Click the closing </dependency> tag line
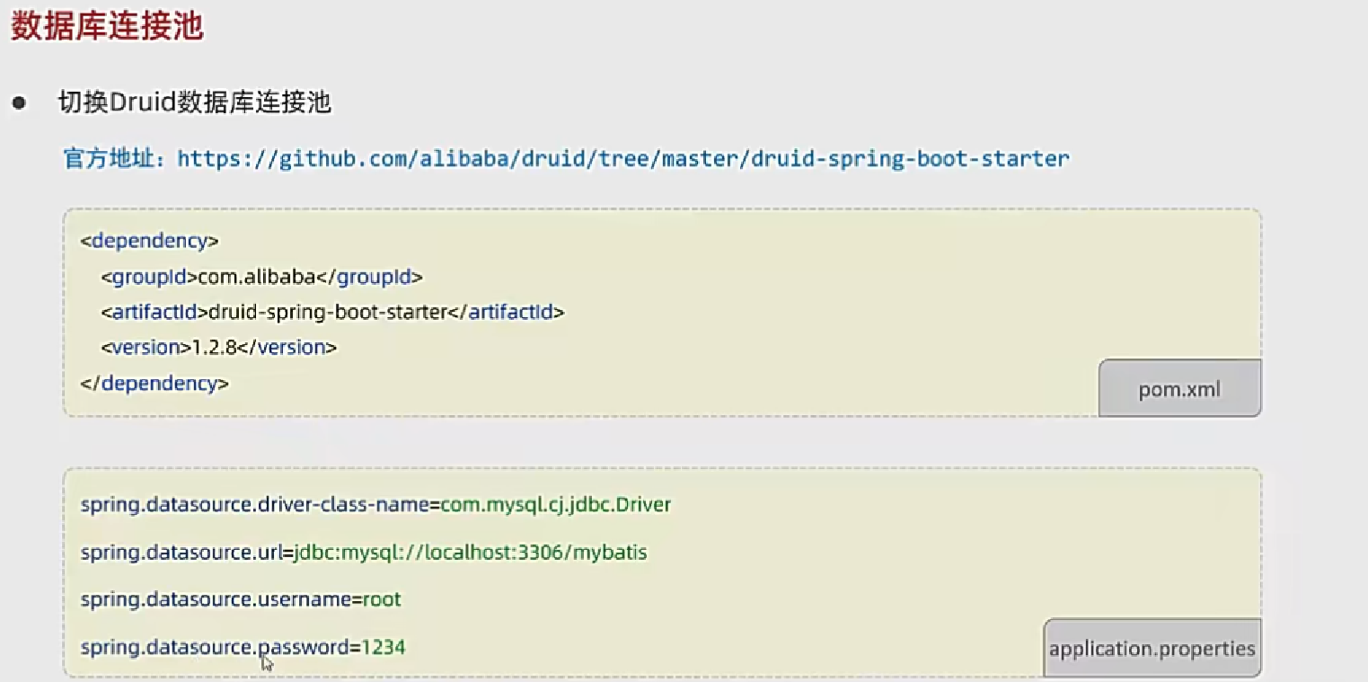 coord(154,383)
